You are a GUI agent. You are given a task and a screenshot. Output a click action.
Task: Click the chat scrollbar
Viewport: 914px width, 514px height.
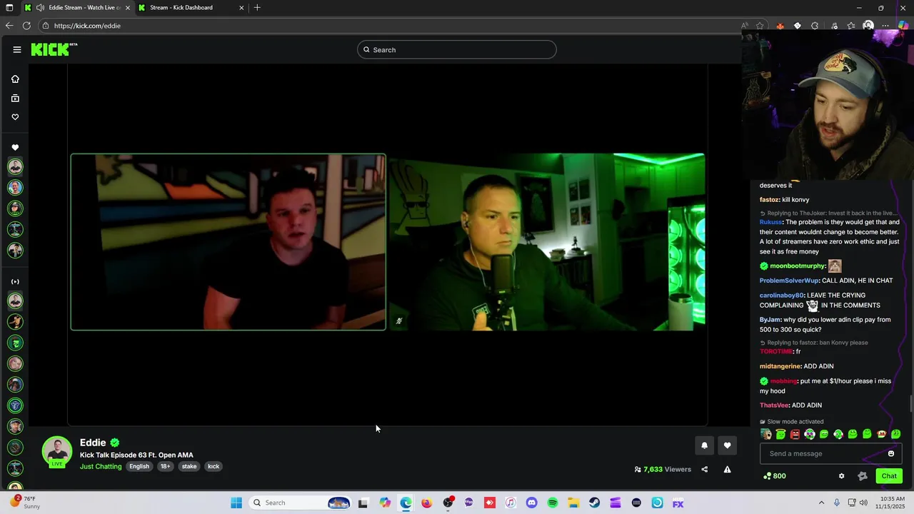coord(910,404)
